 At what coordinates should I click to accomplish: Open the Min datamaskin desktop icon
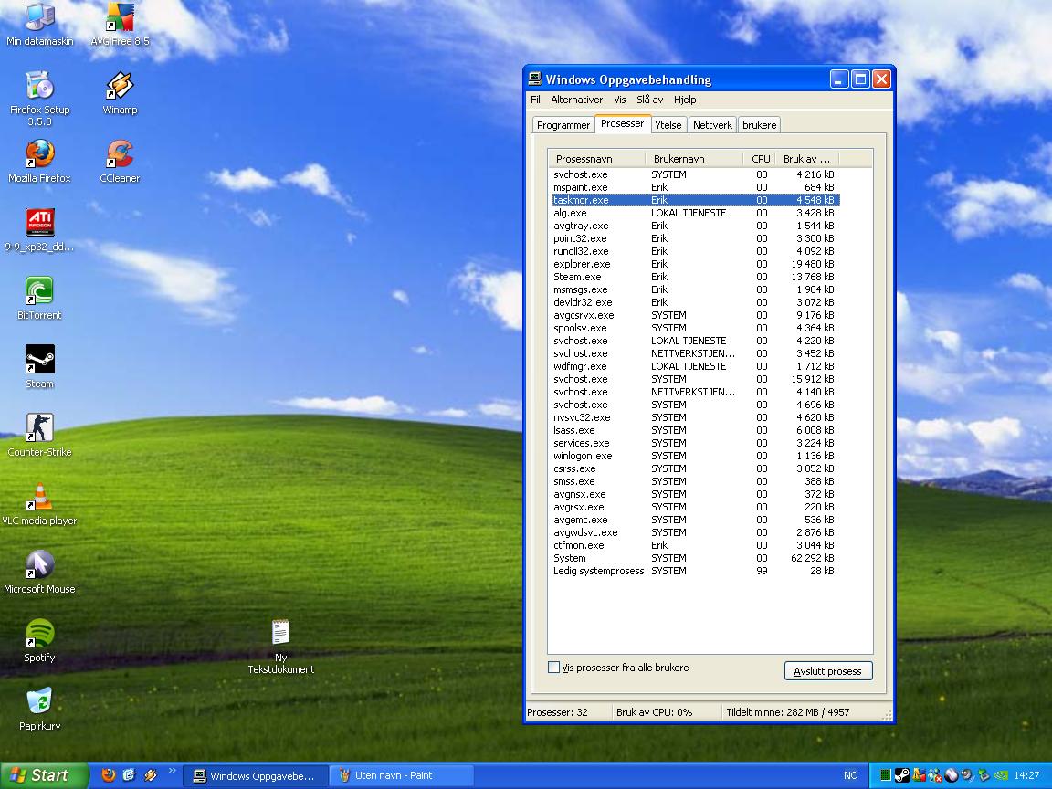39,24
